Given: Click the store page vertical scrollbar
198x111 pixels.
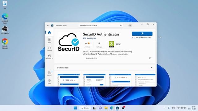Looking at the screenshot, I should pos(156,36).
